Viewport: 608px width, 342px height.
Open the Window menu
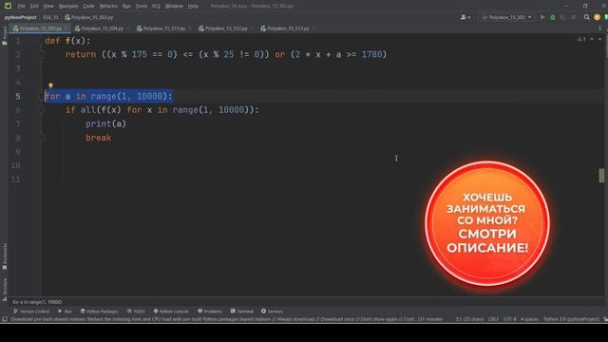point(174,6)
